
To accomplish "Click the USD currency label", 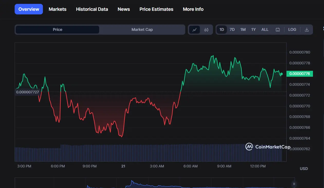I will (x=304, y=169).
